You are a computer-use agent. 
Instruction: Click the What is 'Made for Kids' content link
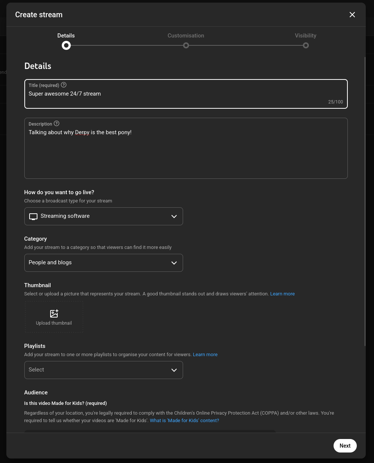184,420
